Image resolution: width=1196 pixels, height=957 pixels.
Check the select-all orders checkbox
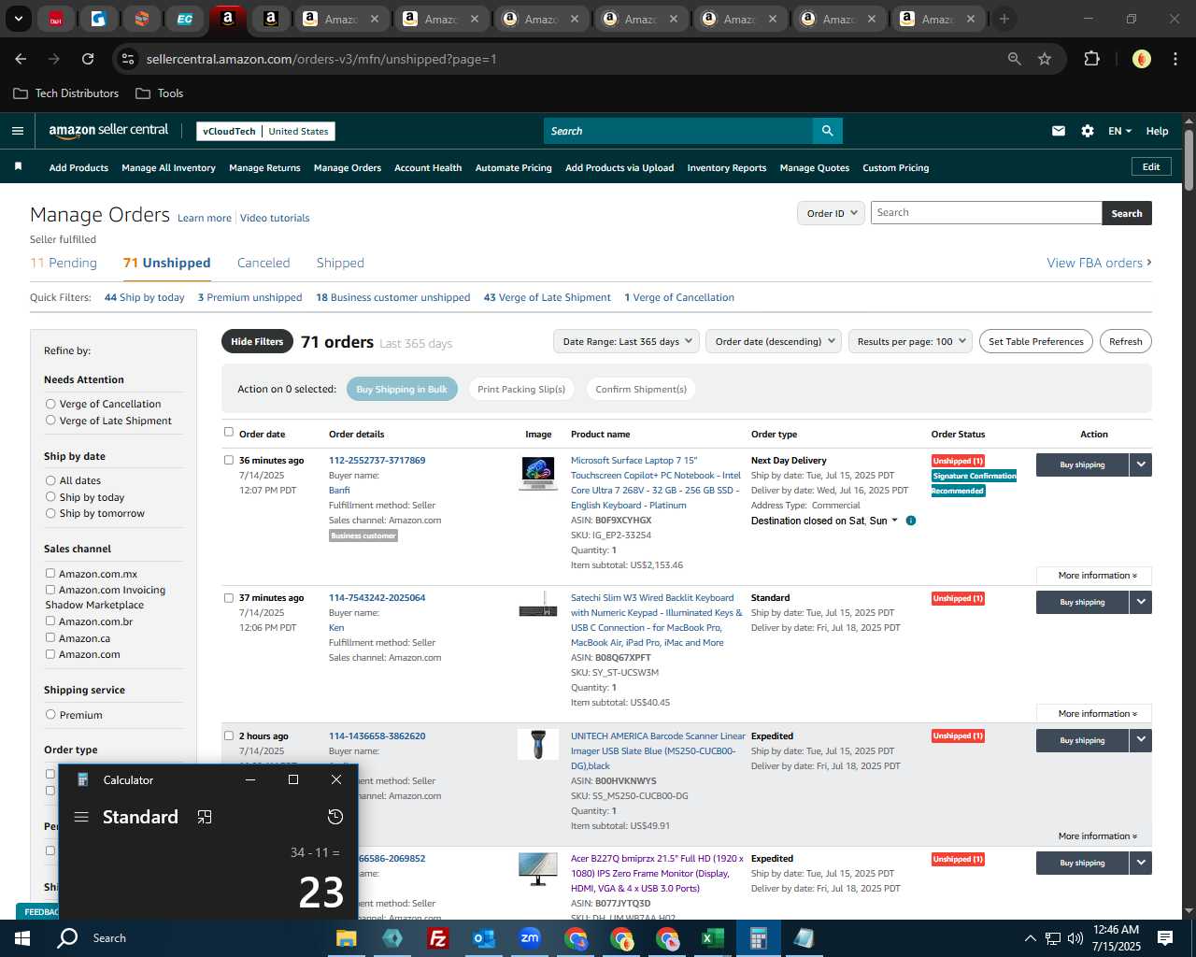tap(229, 432)
